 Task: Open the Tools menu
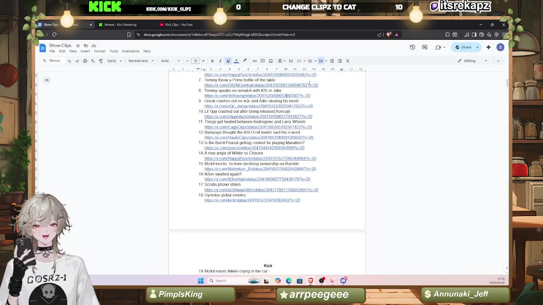tap(114, 51)
